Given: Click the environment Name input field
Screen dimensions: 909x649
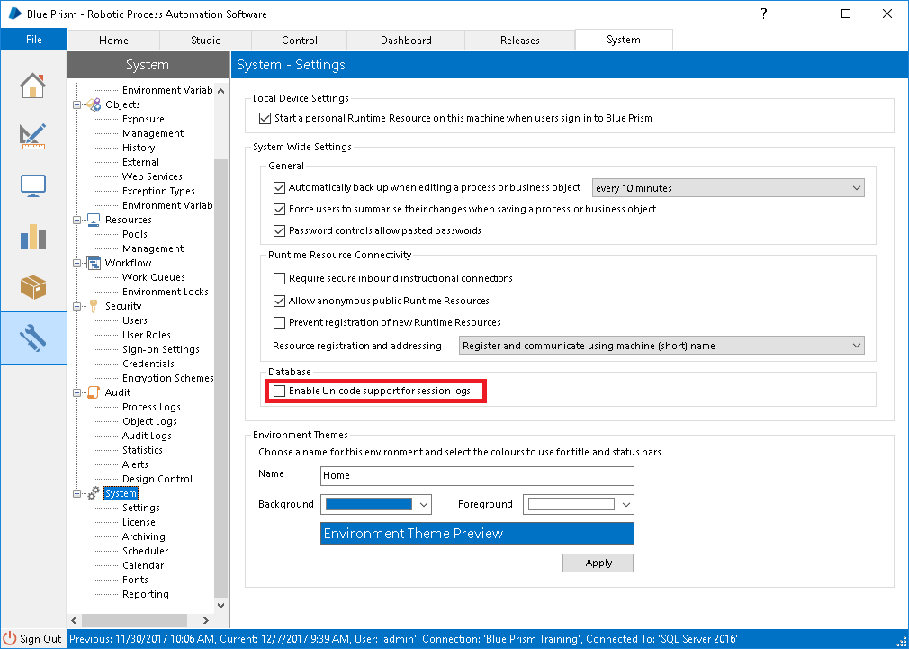Looking at the screenshot, I should [x=477, y=475].
